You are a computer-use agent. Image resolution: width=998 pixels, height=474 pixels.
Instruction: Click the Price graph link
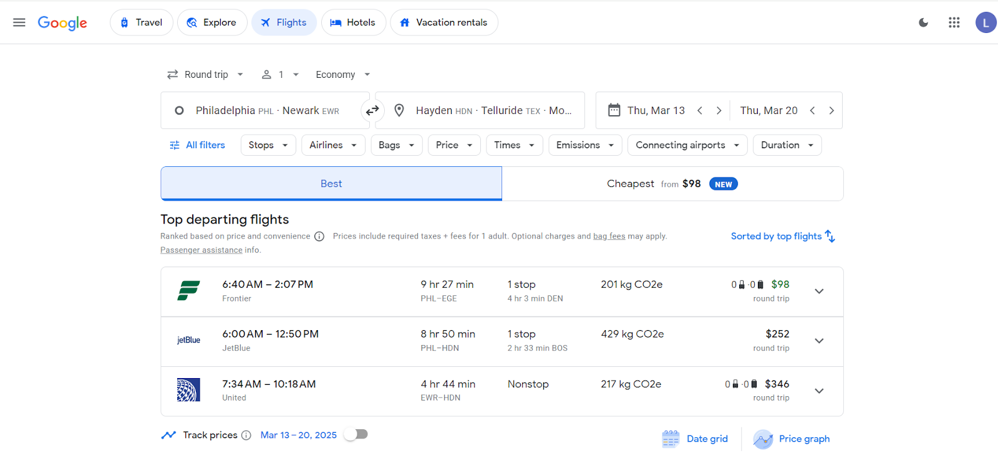tap(805, 439)
